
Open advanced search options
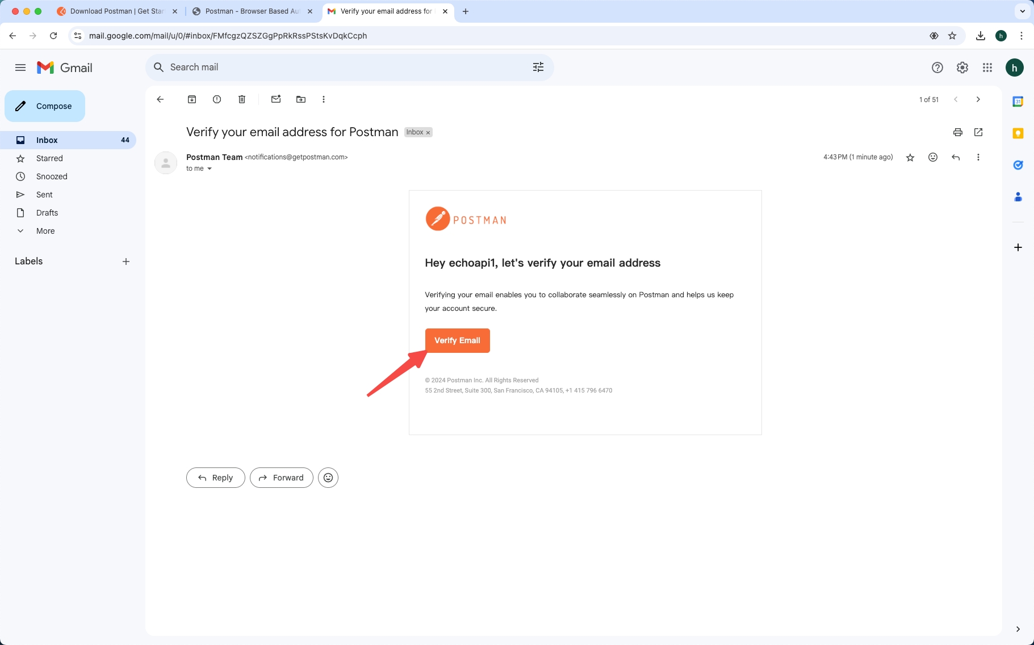coord(538,67)
